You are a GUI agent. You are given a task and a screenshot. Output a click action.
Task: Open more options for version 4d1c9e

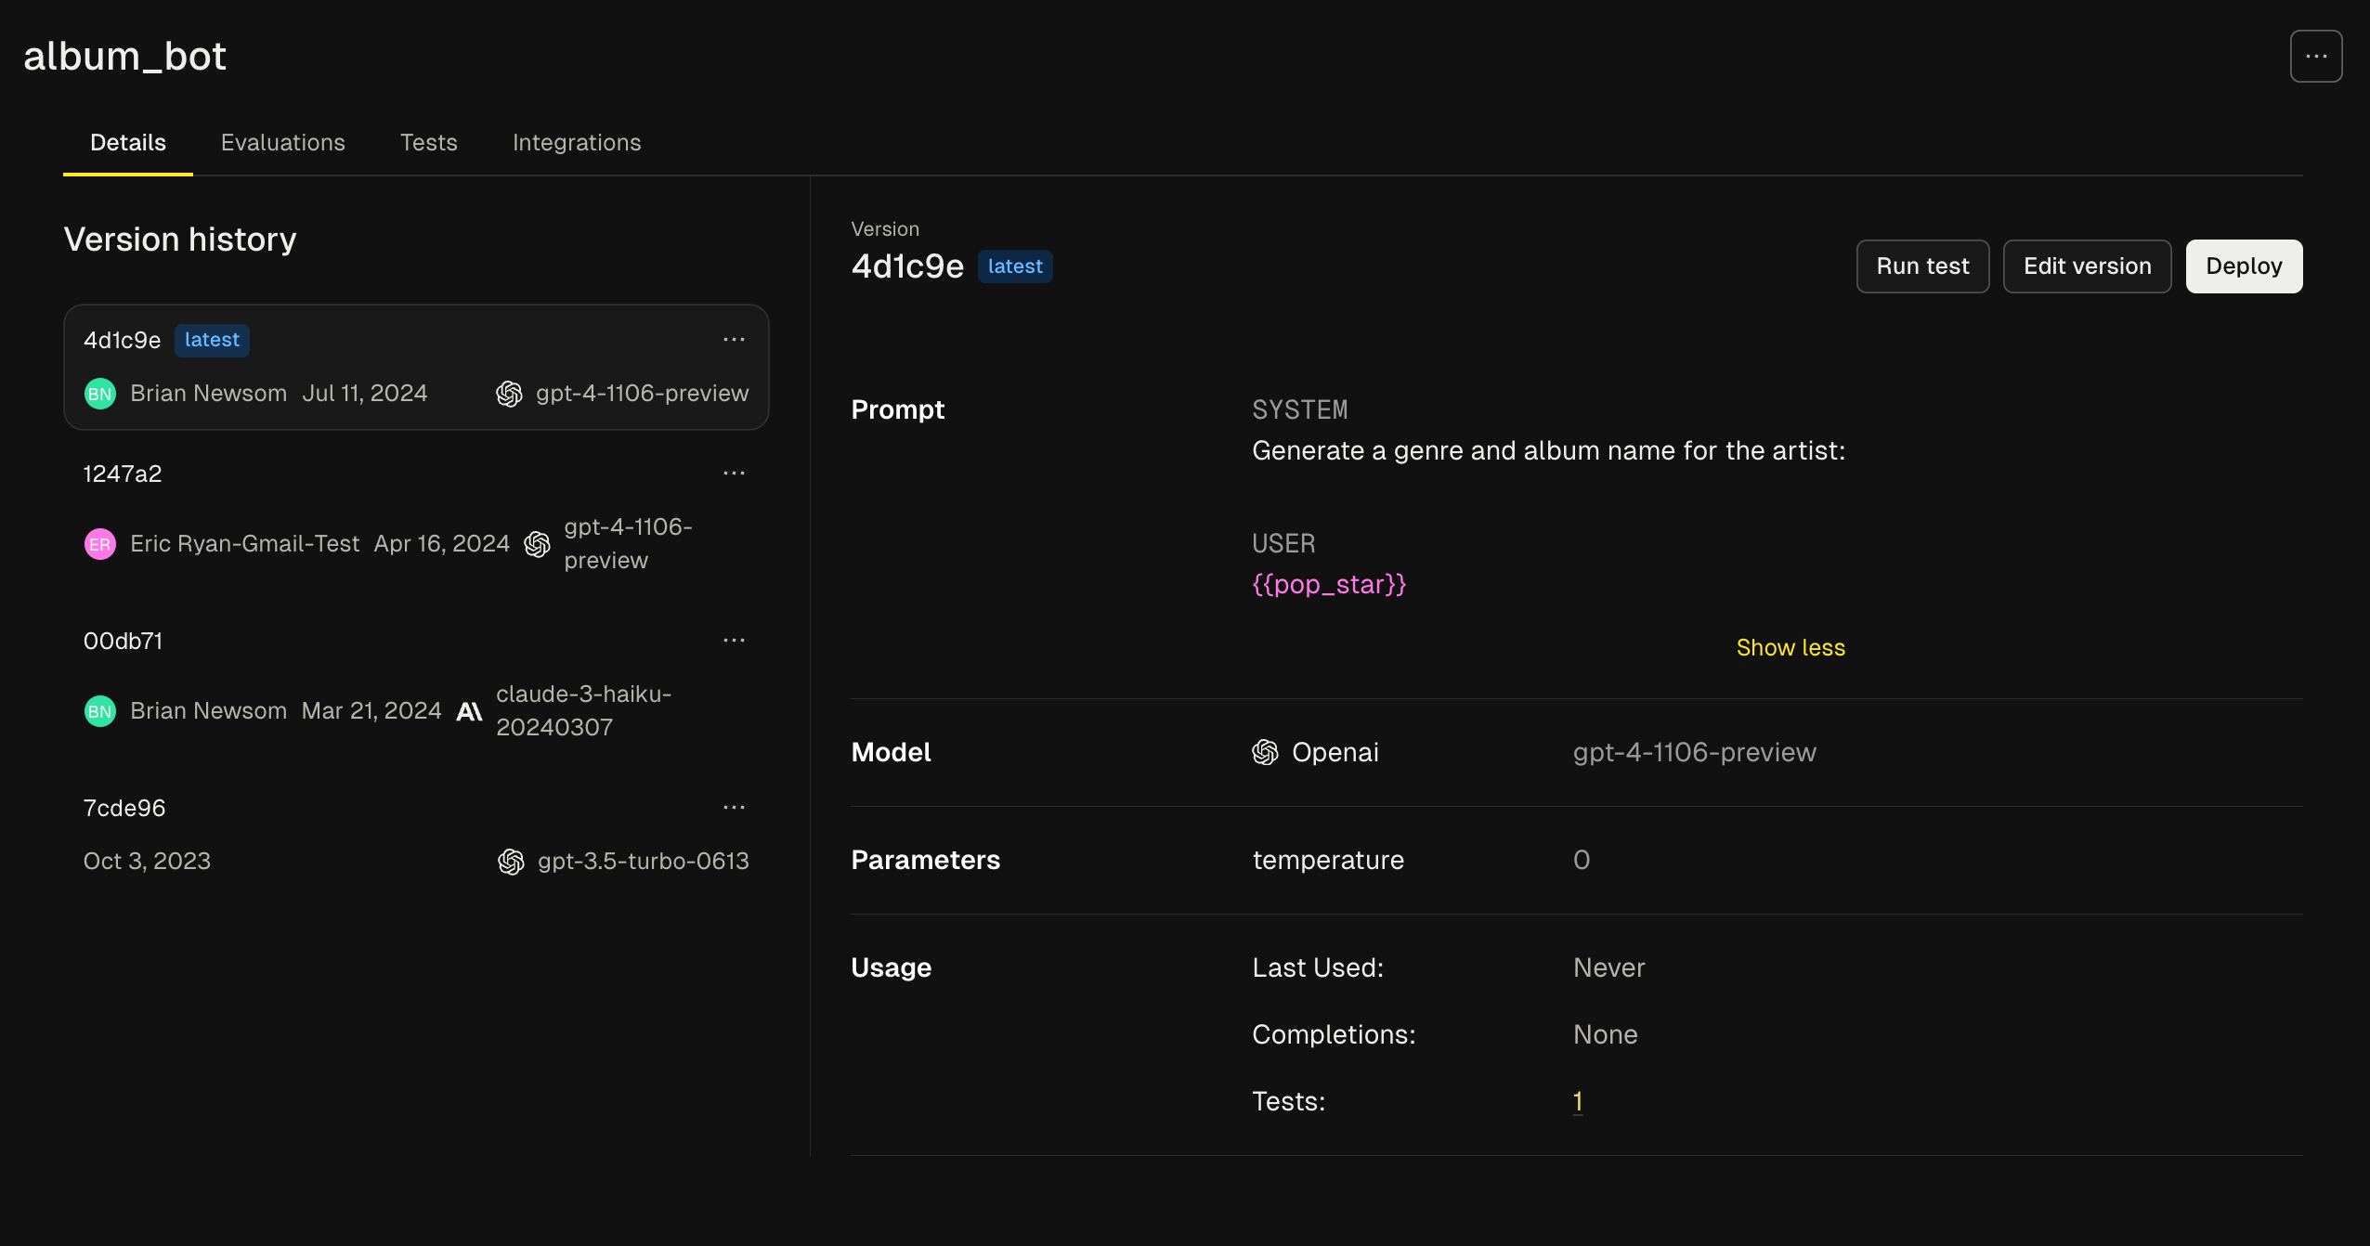pos(734,340)
